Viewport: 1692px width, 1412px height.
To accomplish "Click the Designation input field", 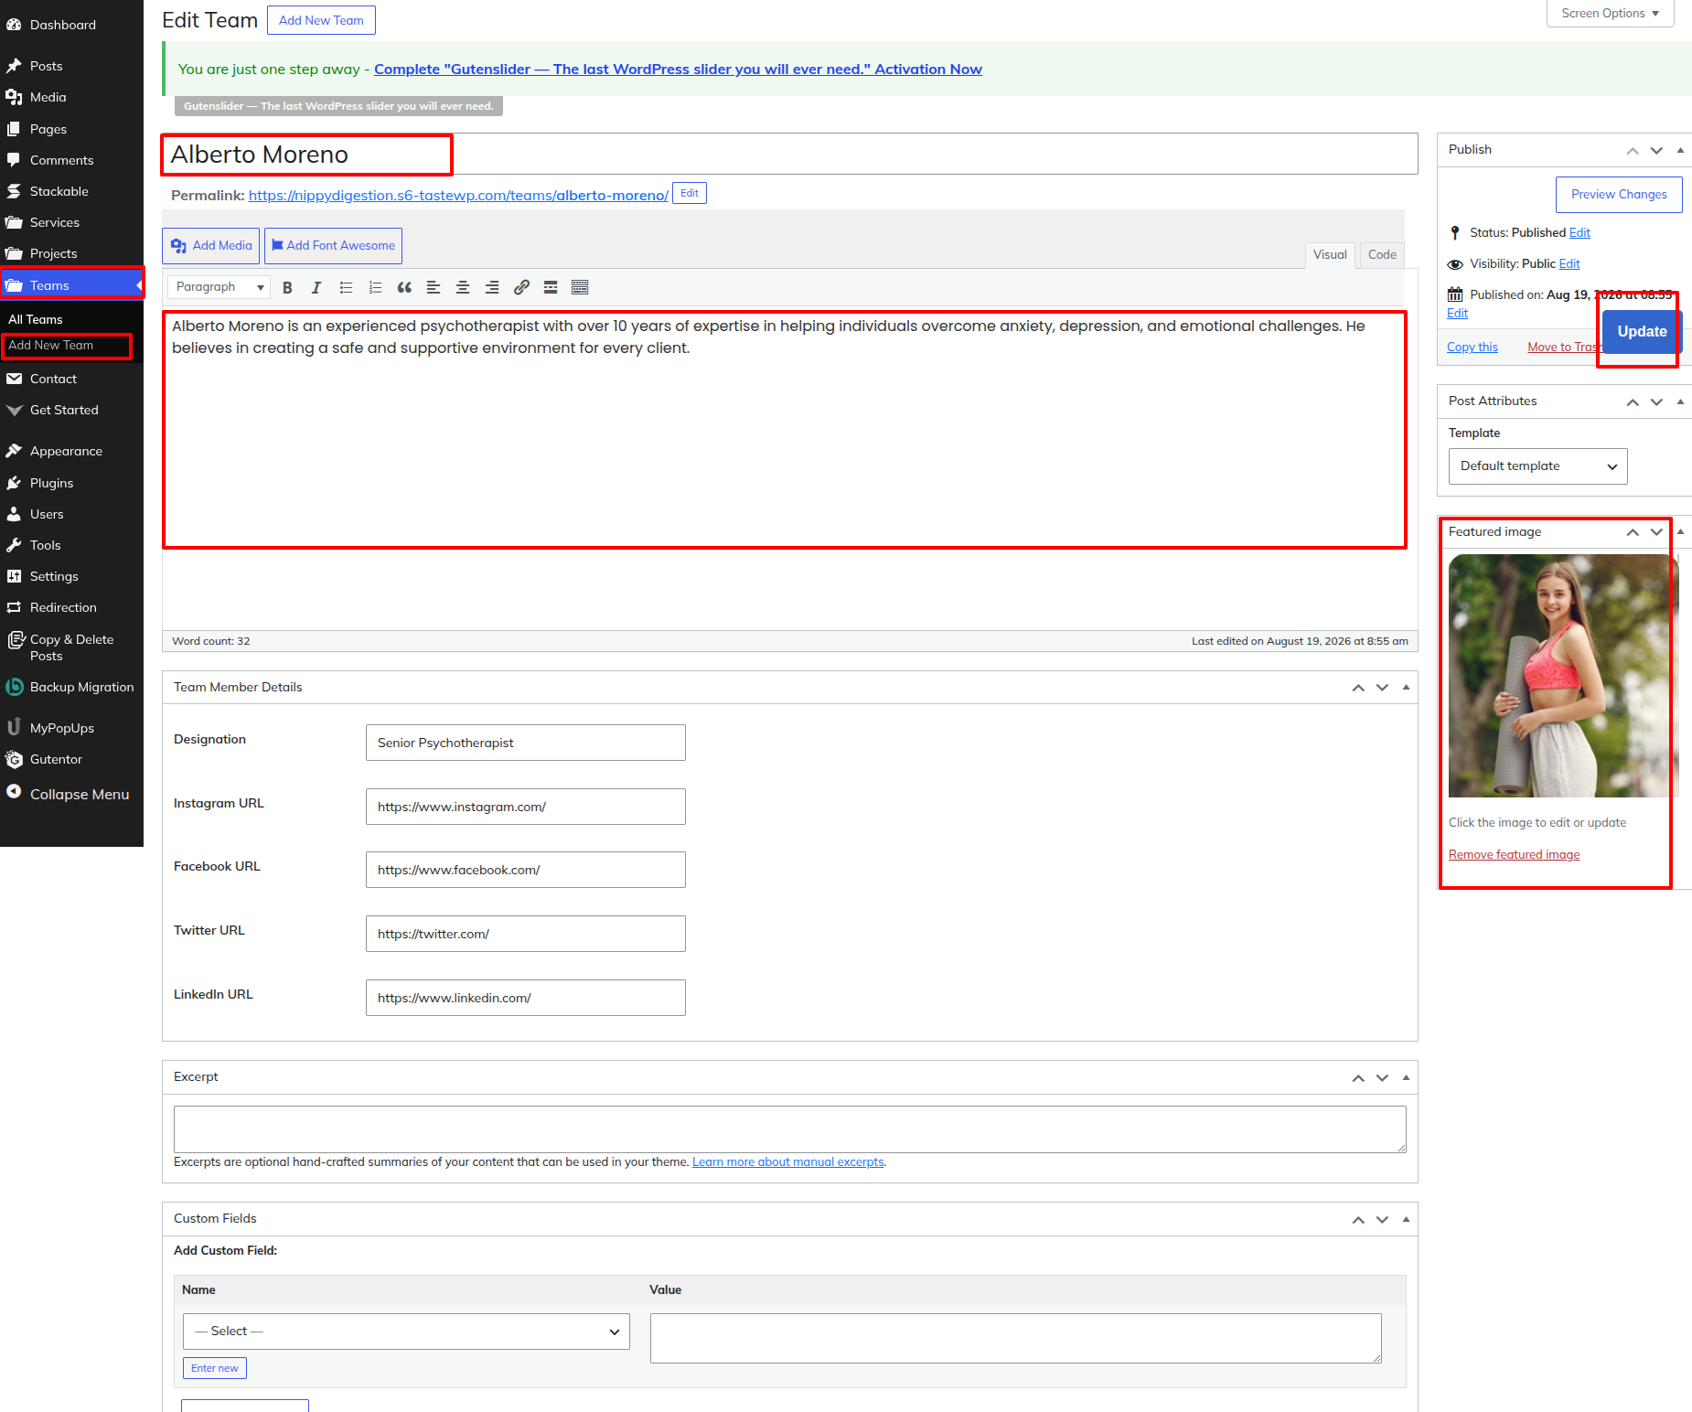I will click(525, 743).
